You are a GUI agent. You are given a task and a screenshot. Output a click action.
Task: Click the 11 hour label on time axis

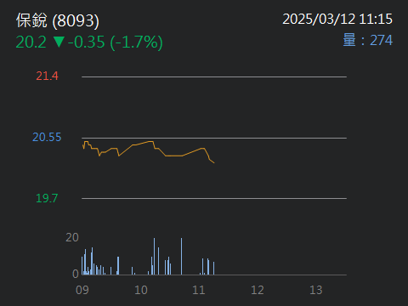click(199, 290)
